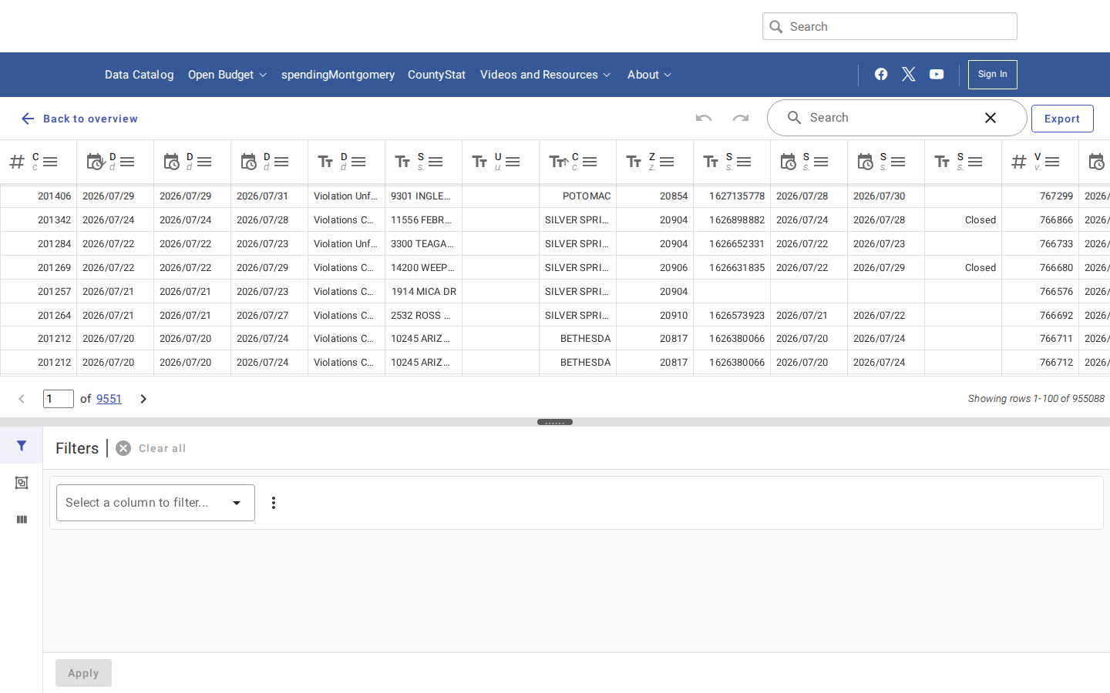The width and height of the screenshot is (1110, 693).
Task: Open the 9551 total pages link
Action: coord(109,399)
